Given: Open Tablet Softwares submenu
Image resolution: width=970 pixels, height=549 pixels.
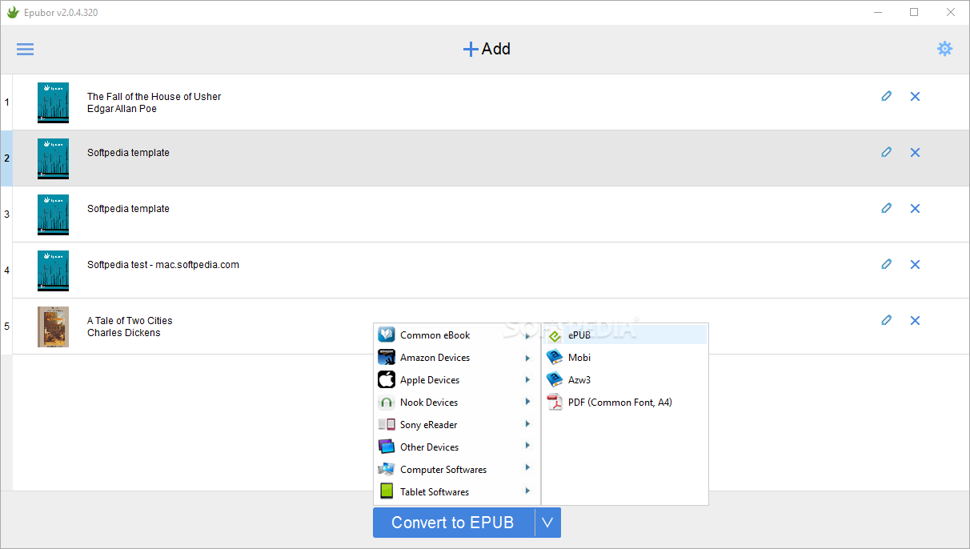Looking at the screenshot, I should tap(457, 492).
